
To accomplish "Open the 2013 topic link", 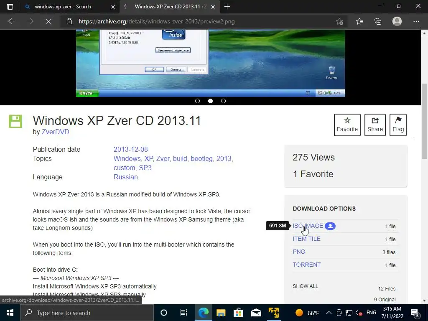I will [x=224, y=158].
